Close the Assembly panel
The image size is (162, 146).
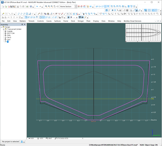point(24,24)
